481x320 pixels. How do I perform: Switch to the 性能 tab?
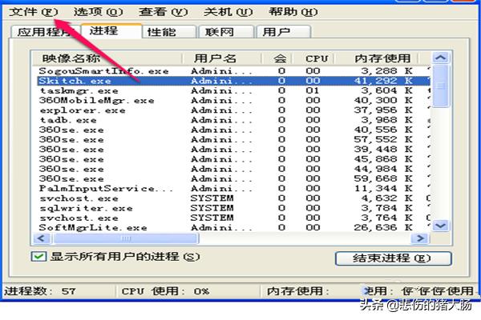[x=169, y=32]
